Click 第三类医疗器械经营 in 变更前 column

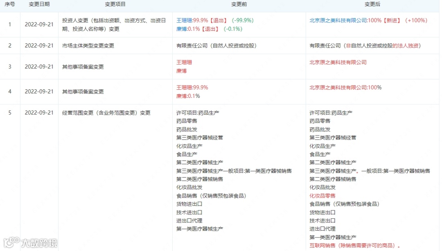click(x=200, y=138)
